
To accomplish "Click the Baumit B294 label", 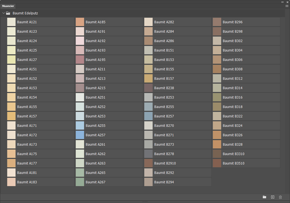I will point(164,182).
